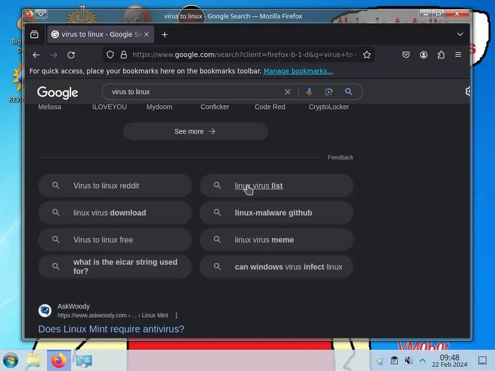Select the Conficker virus entry

215,107
